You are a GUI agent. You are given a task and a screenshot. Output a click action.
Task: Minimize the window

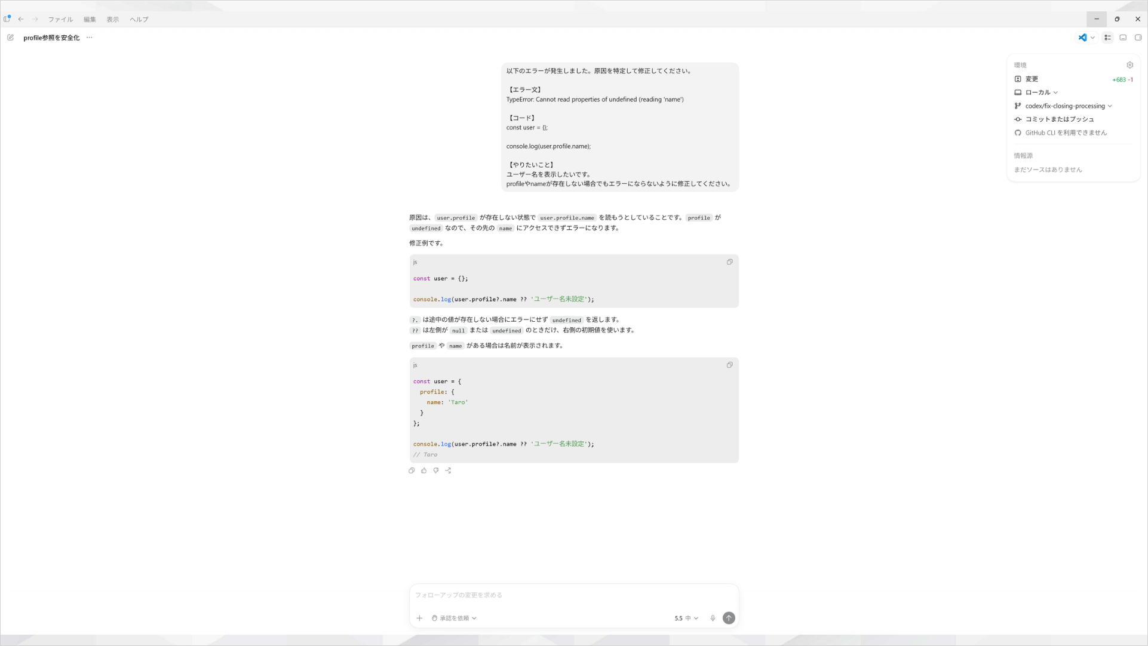click(1097, 19)
